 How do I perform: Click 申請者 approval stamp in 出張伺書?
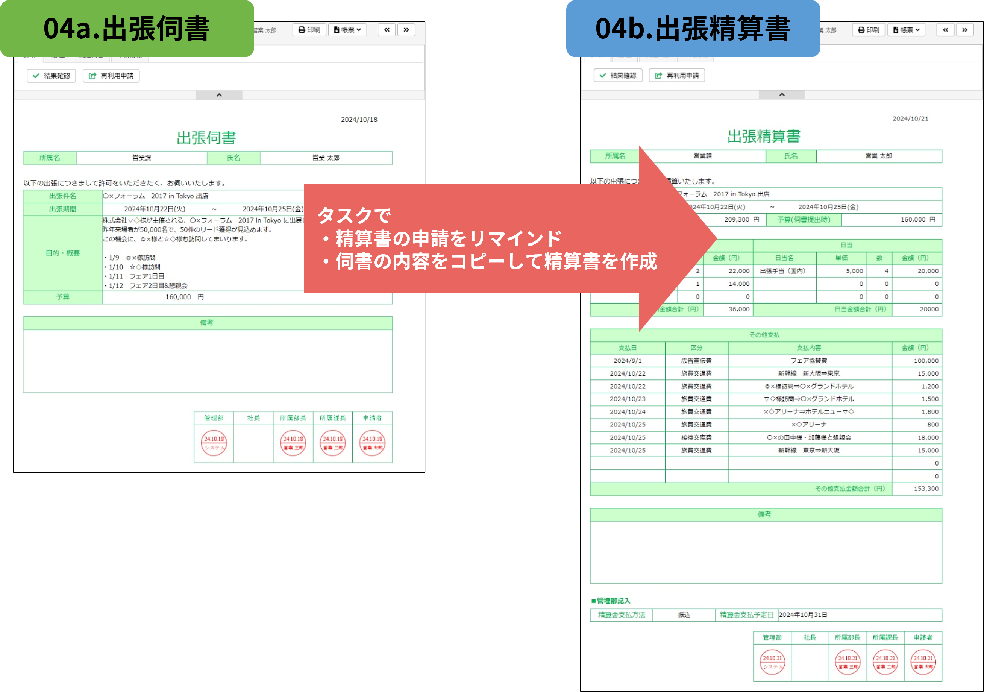[x=372, y=443]
